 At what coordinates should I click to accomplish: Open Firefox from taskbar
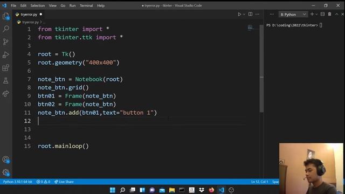tap(211, 190)
